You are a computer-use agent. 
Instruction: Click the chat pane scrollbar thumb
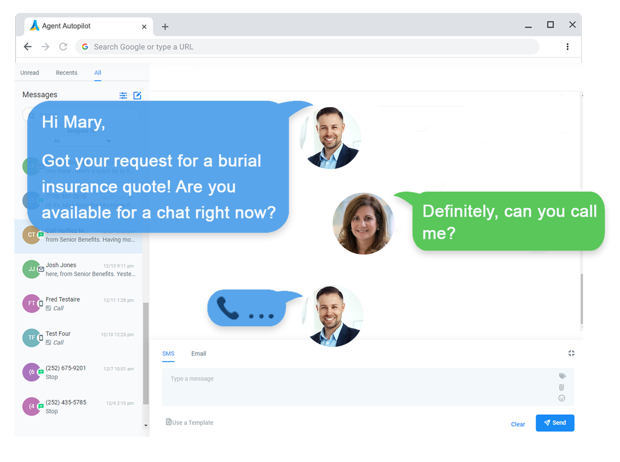tap(582, 299)
